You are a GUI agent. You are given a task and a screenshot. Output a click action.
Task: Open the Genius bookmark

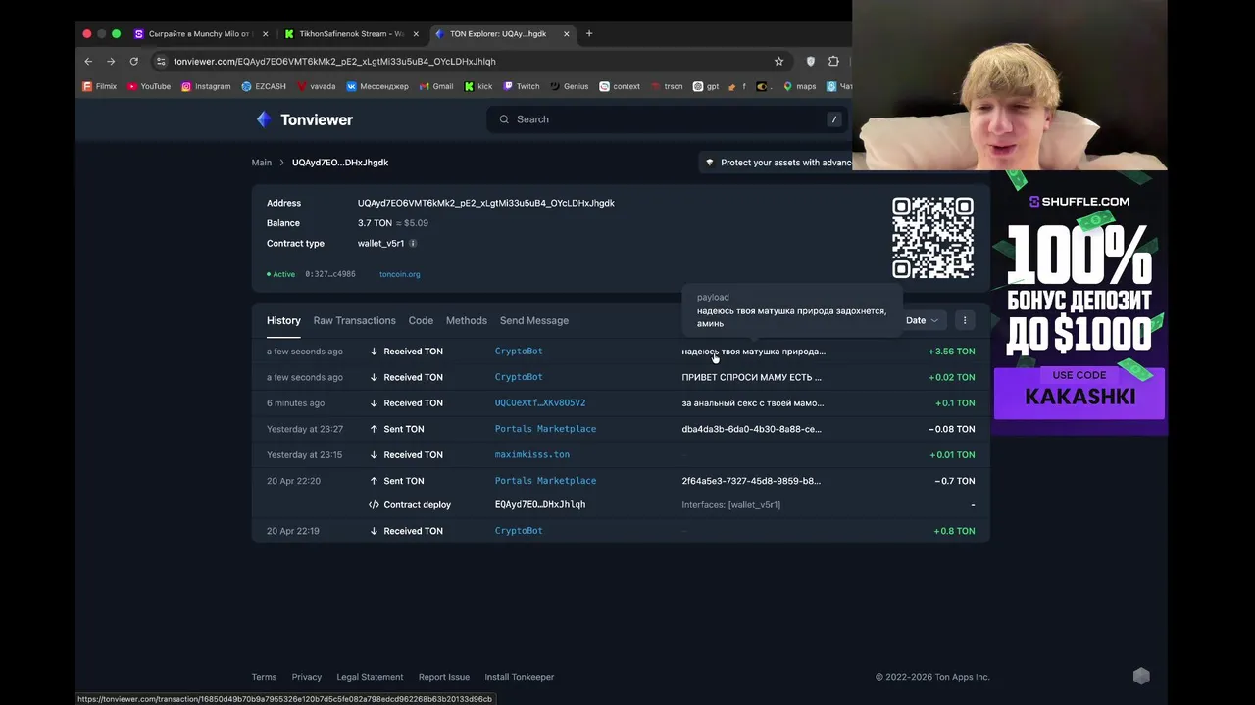click(569, 86)
